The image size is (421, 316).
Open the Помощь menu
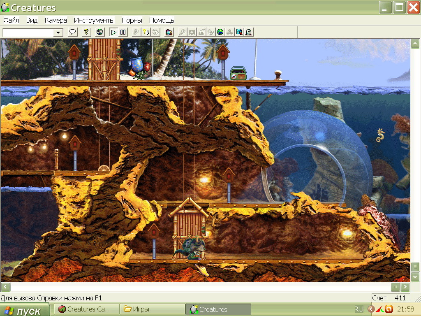161,21
